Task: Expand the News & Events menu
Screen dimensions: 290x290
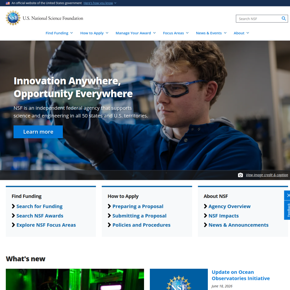Action: [x=211, y=33]
